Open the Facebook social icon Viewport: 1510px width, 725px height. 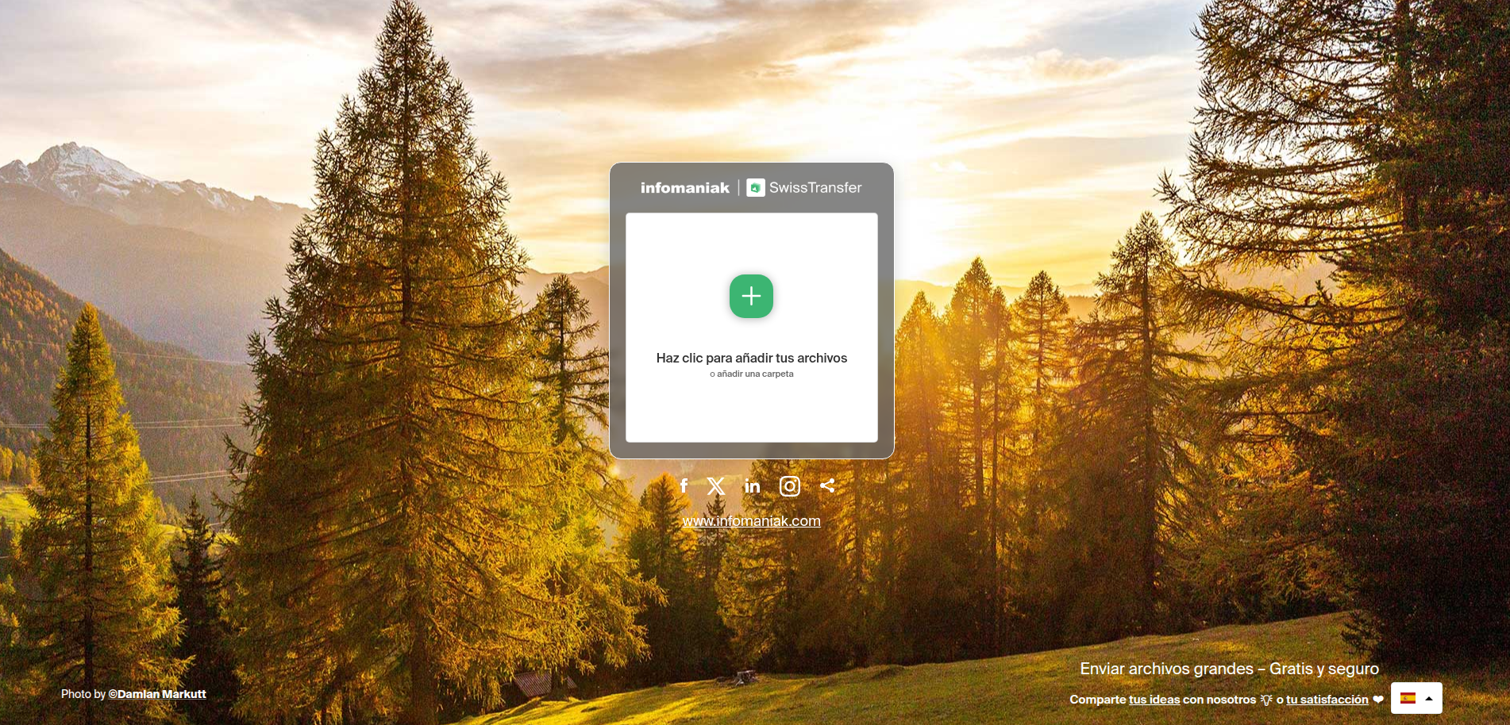pos(684,485)
